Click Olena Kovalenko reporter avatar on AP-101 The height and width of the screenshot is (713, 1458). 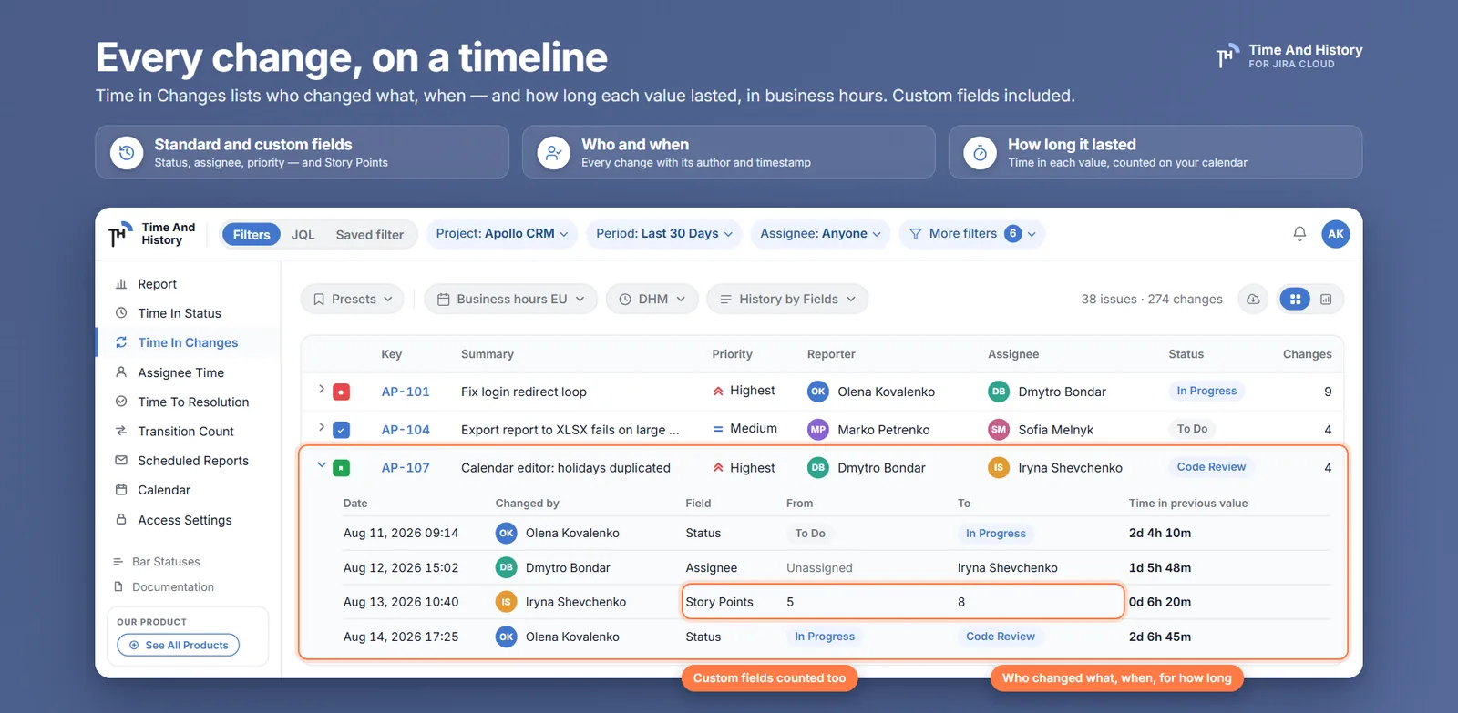pyautogui.click(x=817, y=392)
